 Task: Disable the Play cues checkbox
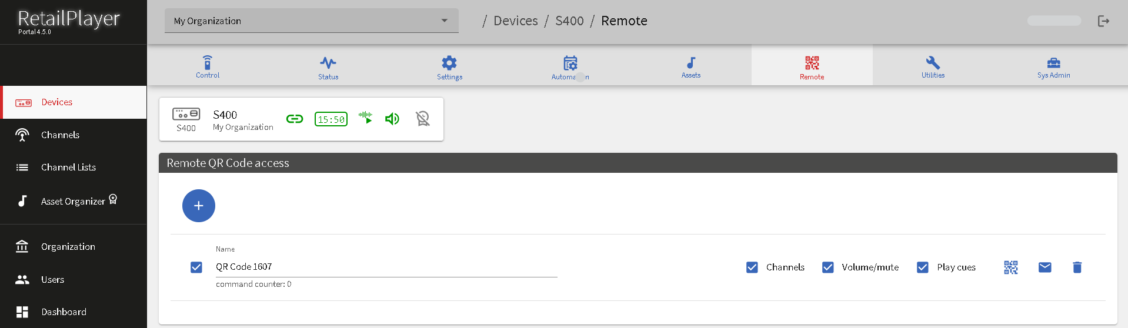point(922,267)
